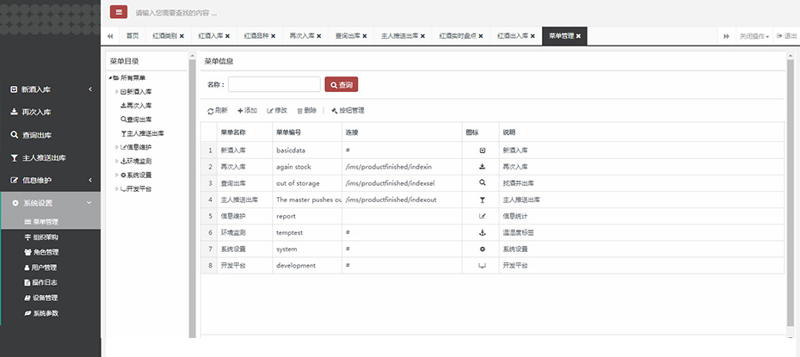Expand the 新酒入库 tree node arrow
This screenshot has height=357, width=800.
[x=117, y=91]
